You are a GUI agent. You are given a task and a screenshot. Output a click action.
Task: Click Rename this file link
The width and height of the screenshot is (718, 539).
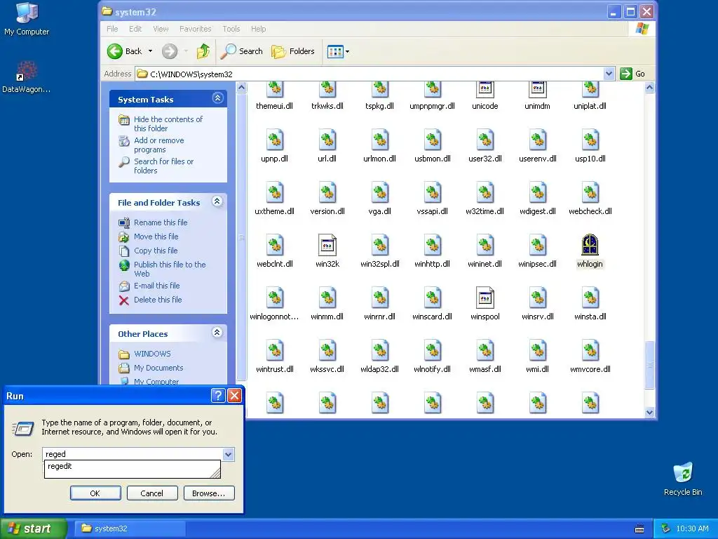click(161, 222)
